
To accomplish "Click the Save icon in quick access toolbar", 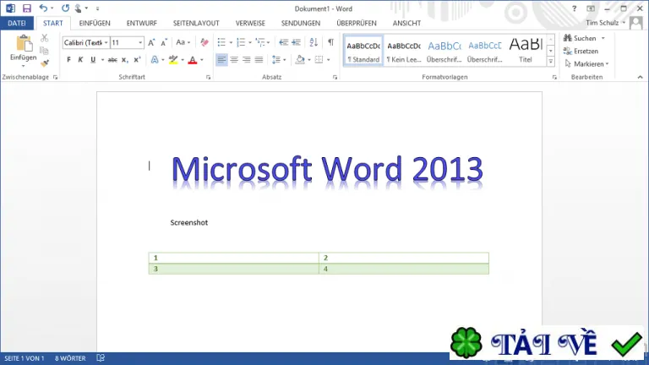I will point(27,8).
